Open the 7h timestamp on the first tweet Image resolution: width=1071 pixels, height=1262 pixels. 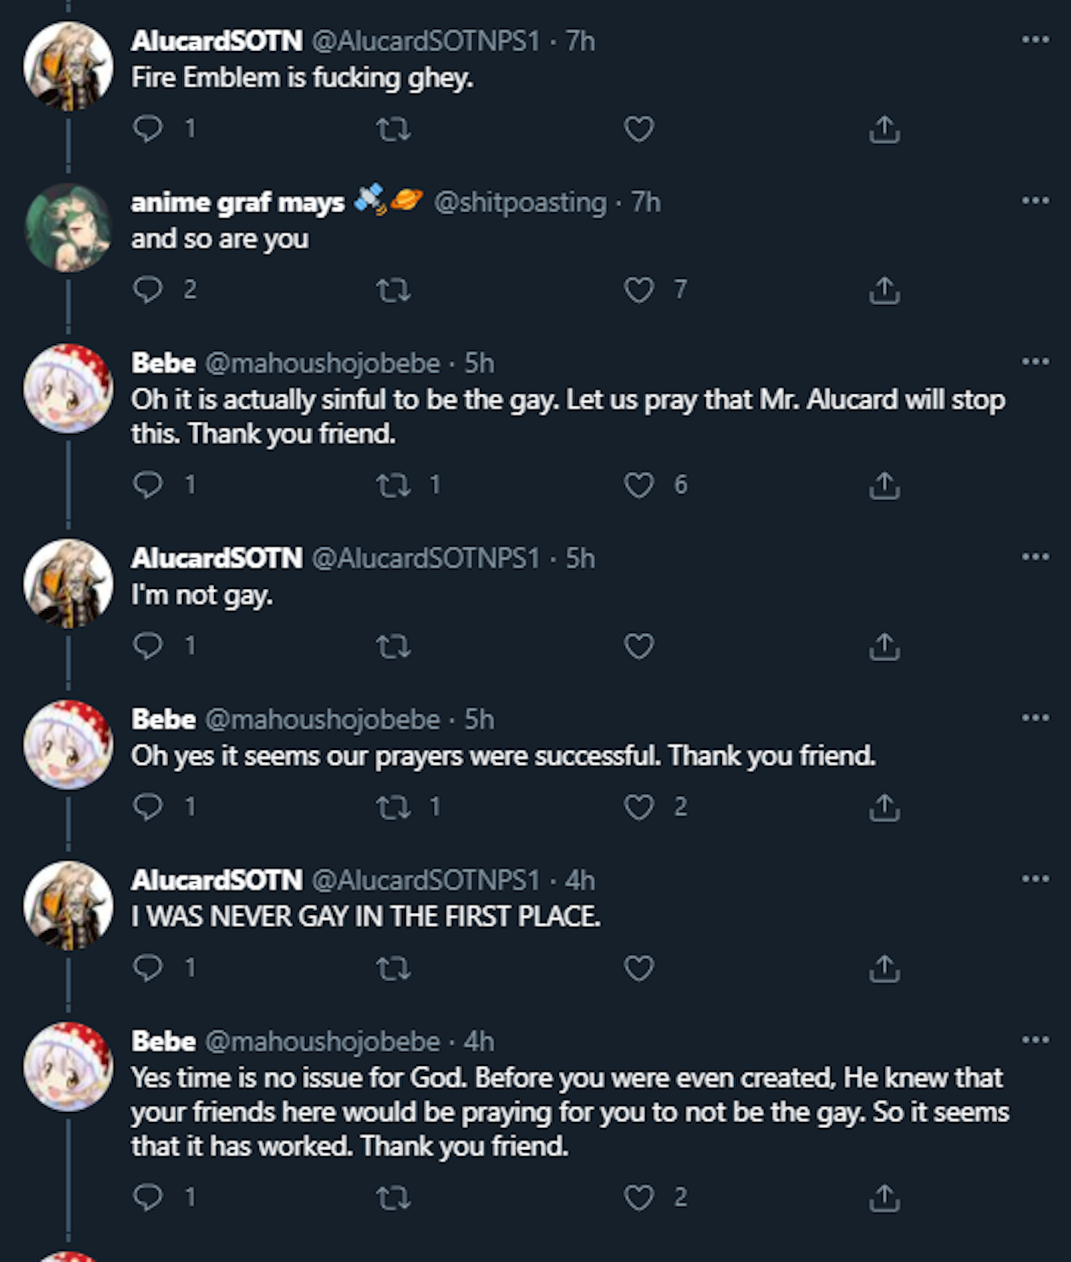coord(581,41)
